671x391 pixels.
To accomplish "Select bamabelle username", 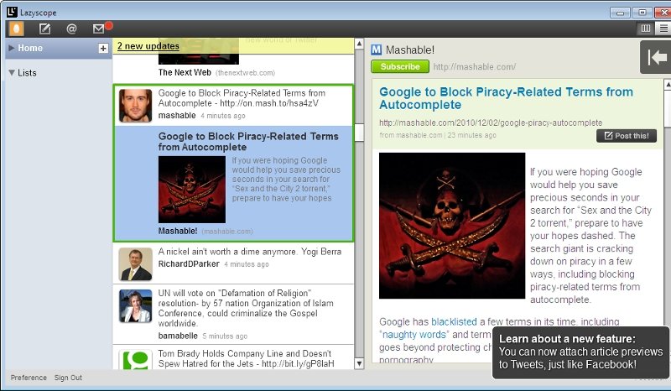I will click(x=178, y=336).
